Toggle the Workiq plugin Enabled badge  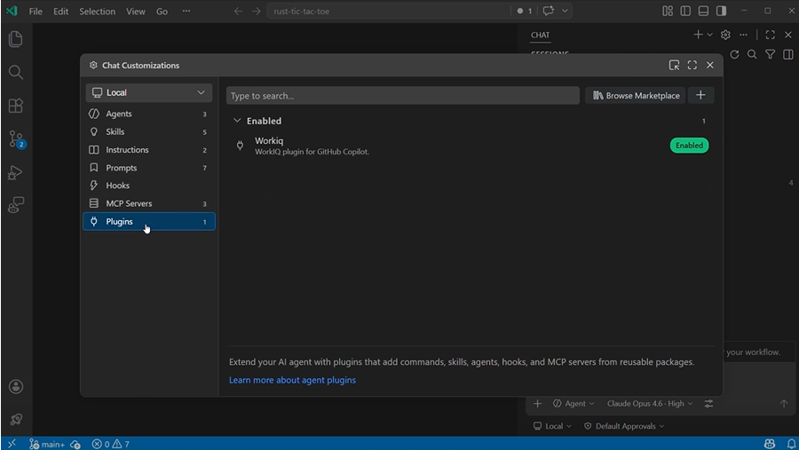[x=689, y=146]
